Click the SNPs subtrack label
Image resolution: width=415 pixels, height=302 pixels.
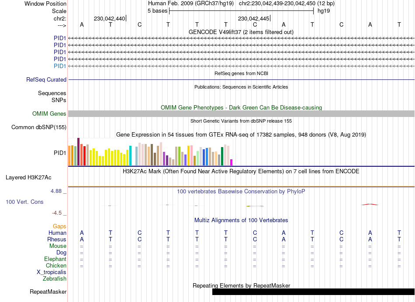click(x=59, y=100)
